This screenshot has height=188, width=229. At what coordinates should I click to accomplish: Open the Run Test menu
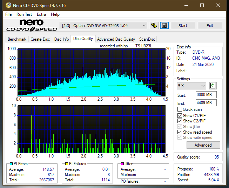pos(24,14)
